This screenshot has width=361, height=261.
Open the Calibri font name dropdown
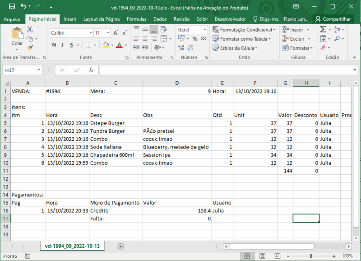[91, 33]
